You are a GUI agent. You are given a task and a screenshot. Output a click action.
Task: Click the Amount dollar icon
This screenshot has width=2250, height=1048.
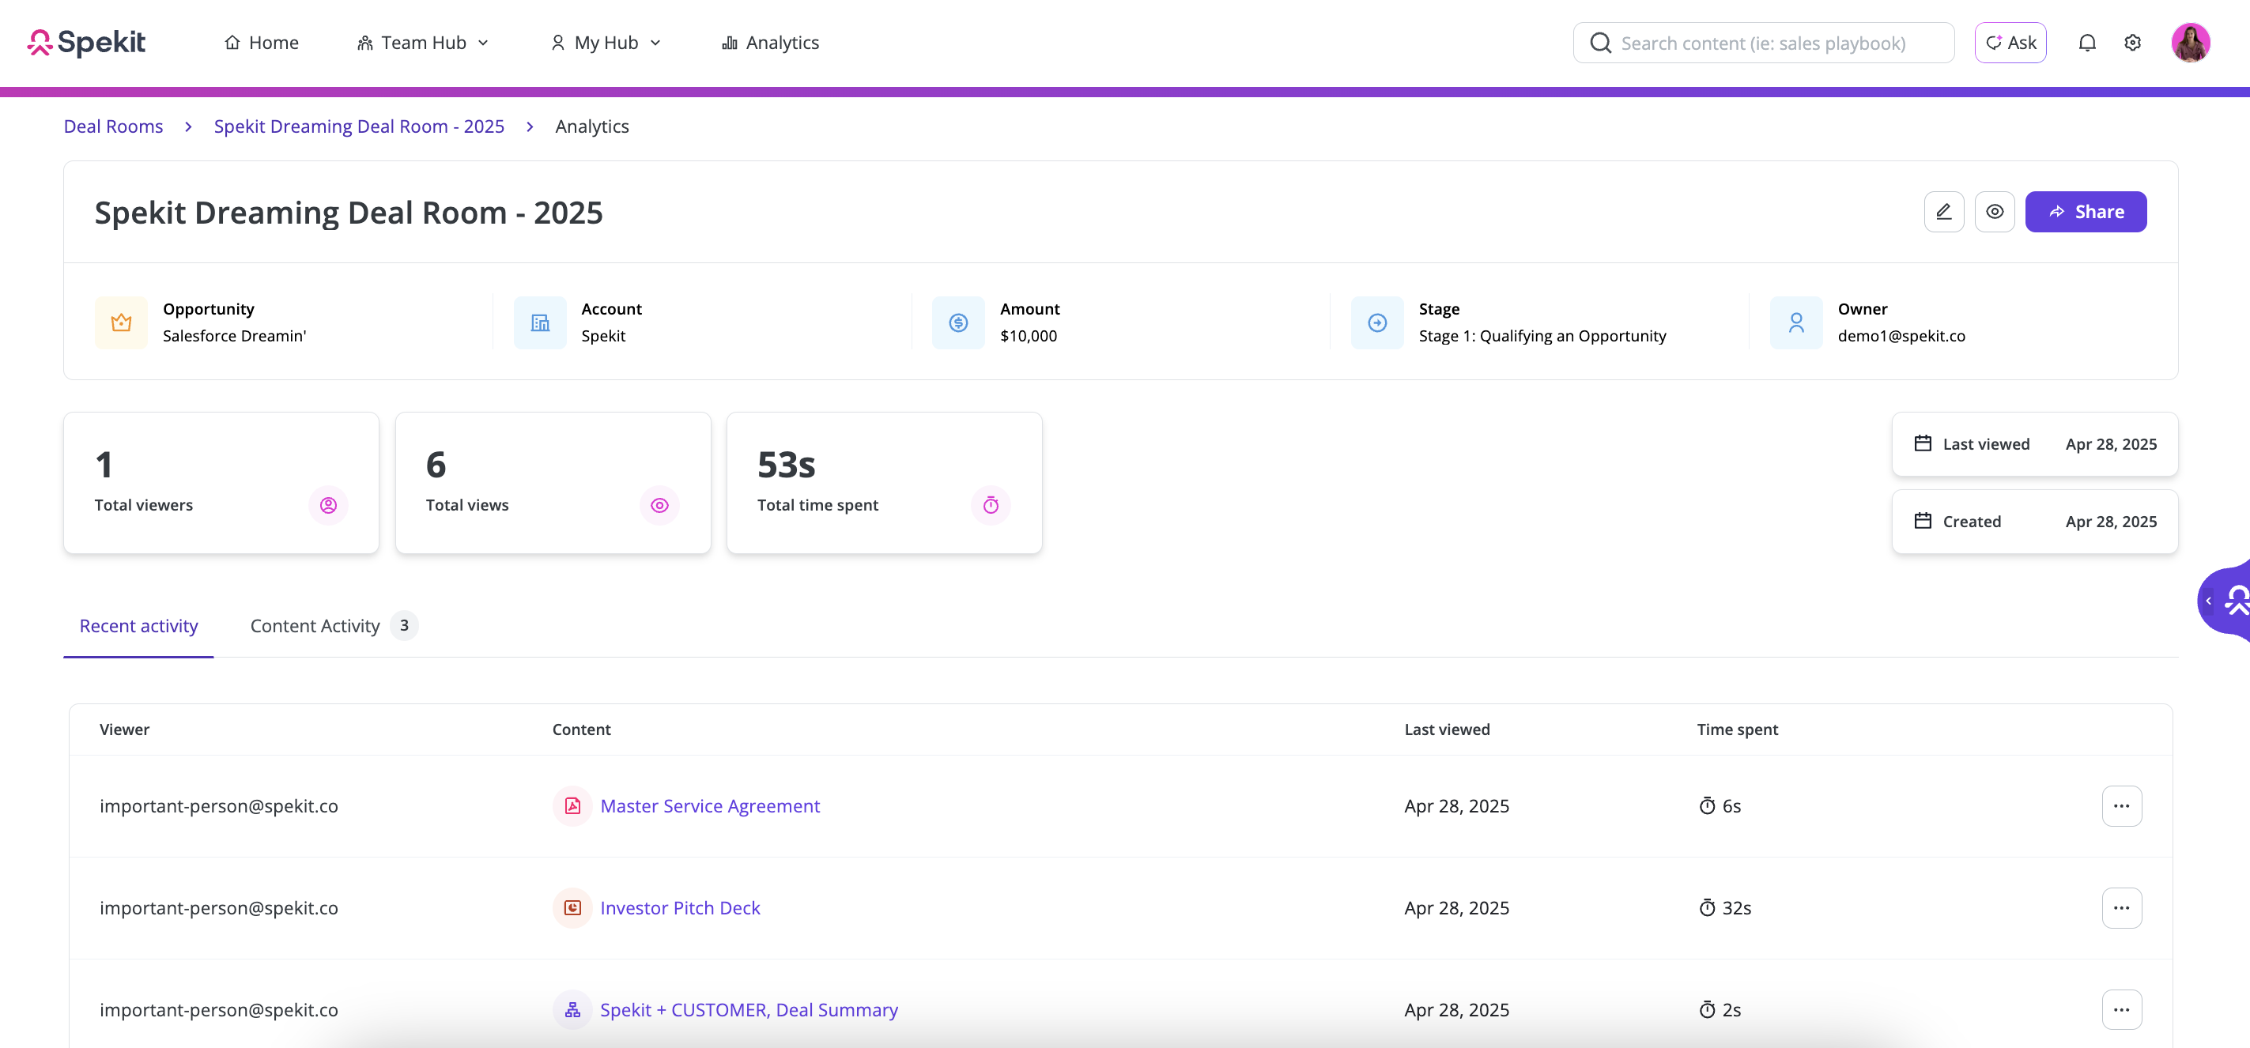958,322
